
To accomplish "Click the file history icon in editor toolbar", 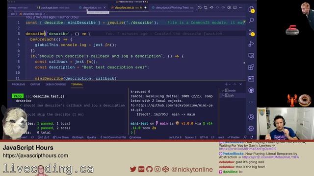I will click(x=200, y=8).
